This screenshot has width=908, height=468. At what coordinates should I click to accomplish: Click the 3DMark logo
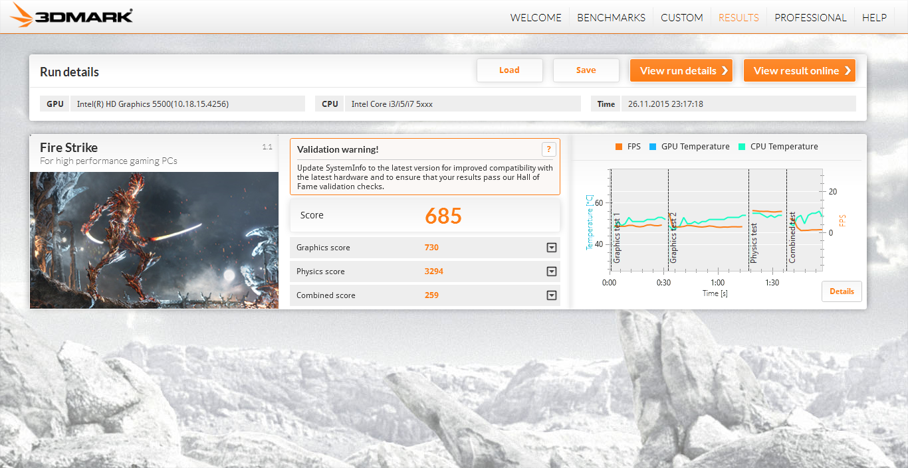(x=72, y=16)
